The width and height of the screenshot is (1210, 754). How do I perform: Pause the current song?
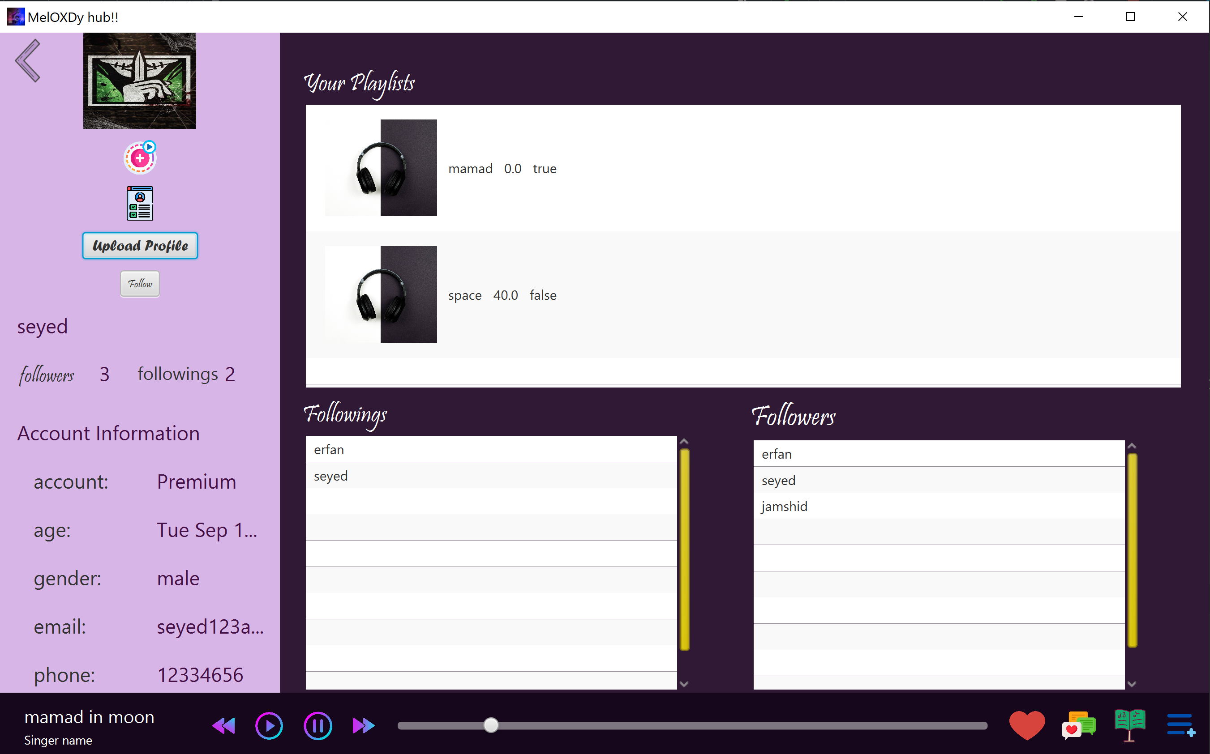tap(318, 725)
